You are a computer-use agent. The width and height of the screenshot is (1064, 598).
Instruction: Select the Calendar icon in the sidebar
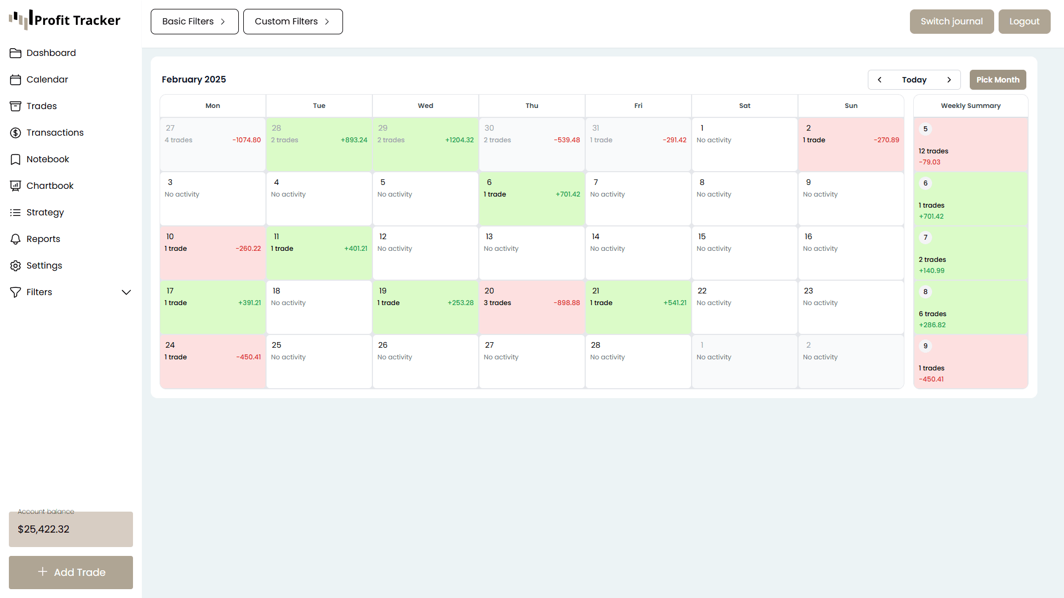[16, 79]
